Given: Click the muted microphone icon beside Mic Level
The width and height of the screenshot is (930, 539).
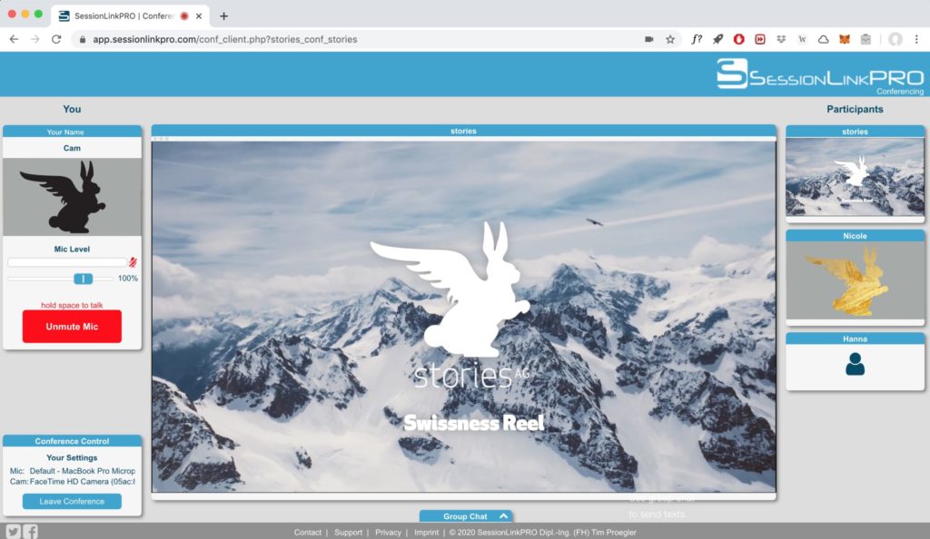Looking at the screenshot, I should click(134, 262).
